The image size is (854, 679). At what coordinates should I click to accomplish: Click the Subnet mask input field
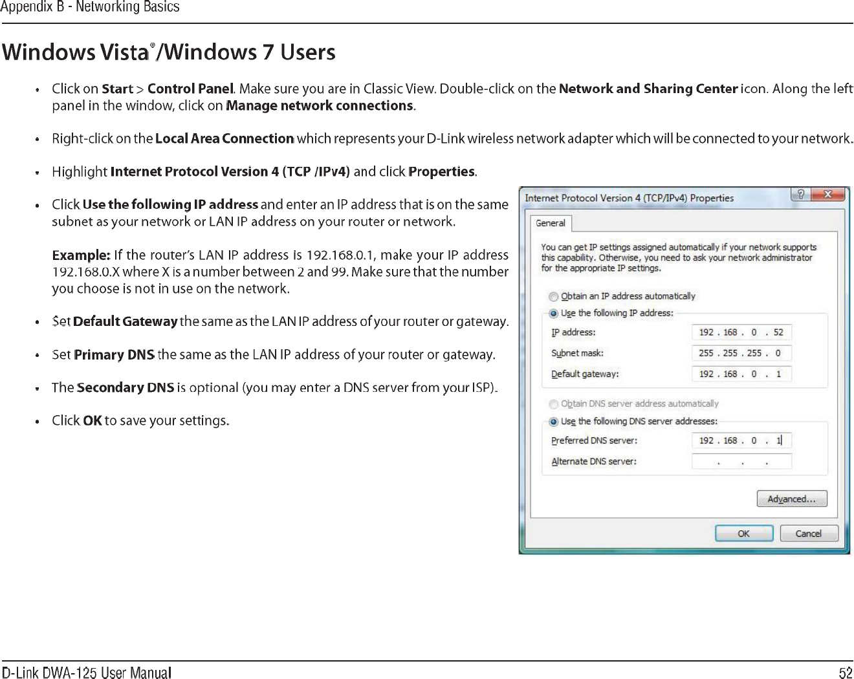point(741,353)
